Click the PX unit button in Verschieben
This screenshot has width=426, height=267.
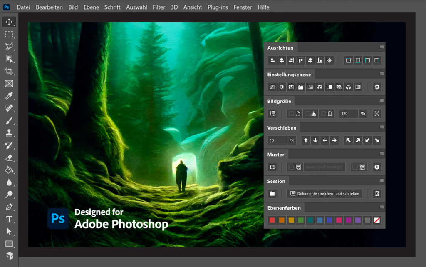pyautogui.click(x=292, y=140)
